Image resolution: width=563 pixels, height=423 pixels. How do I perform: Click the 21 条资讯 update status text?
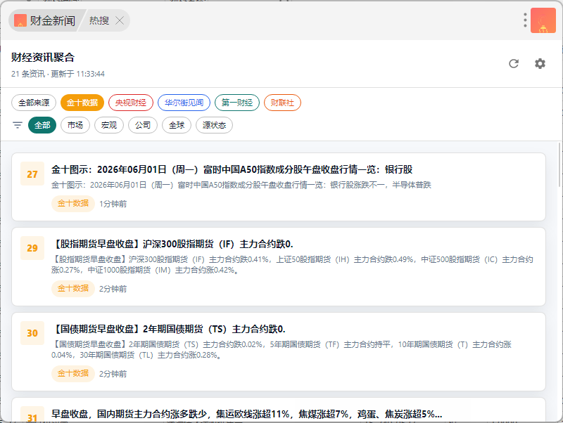coord(58,74)
